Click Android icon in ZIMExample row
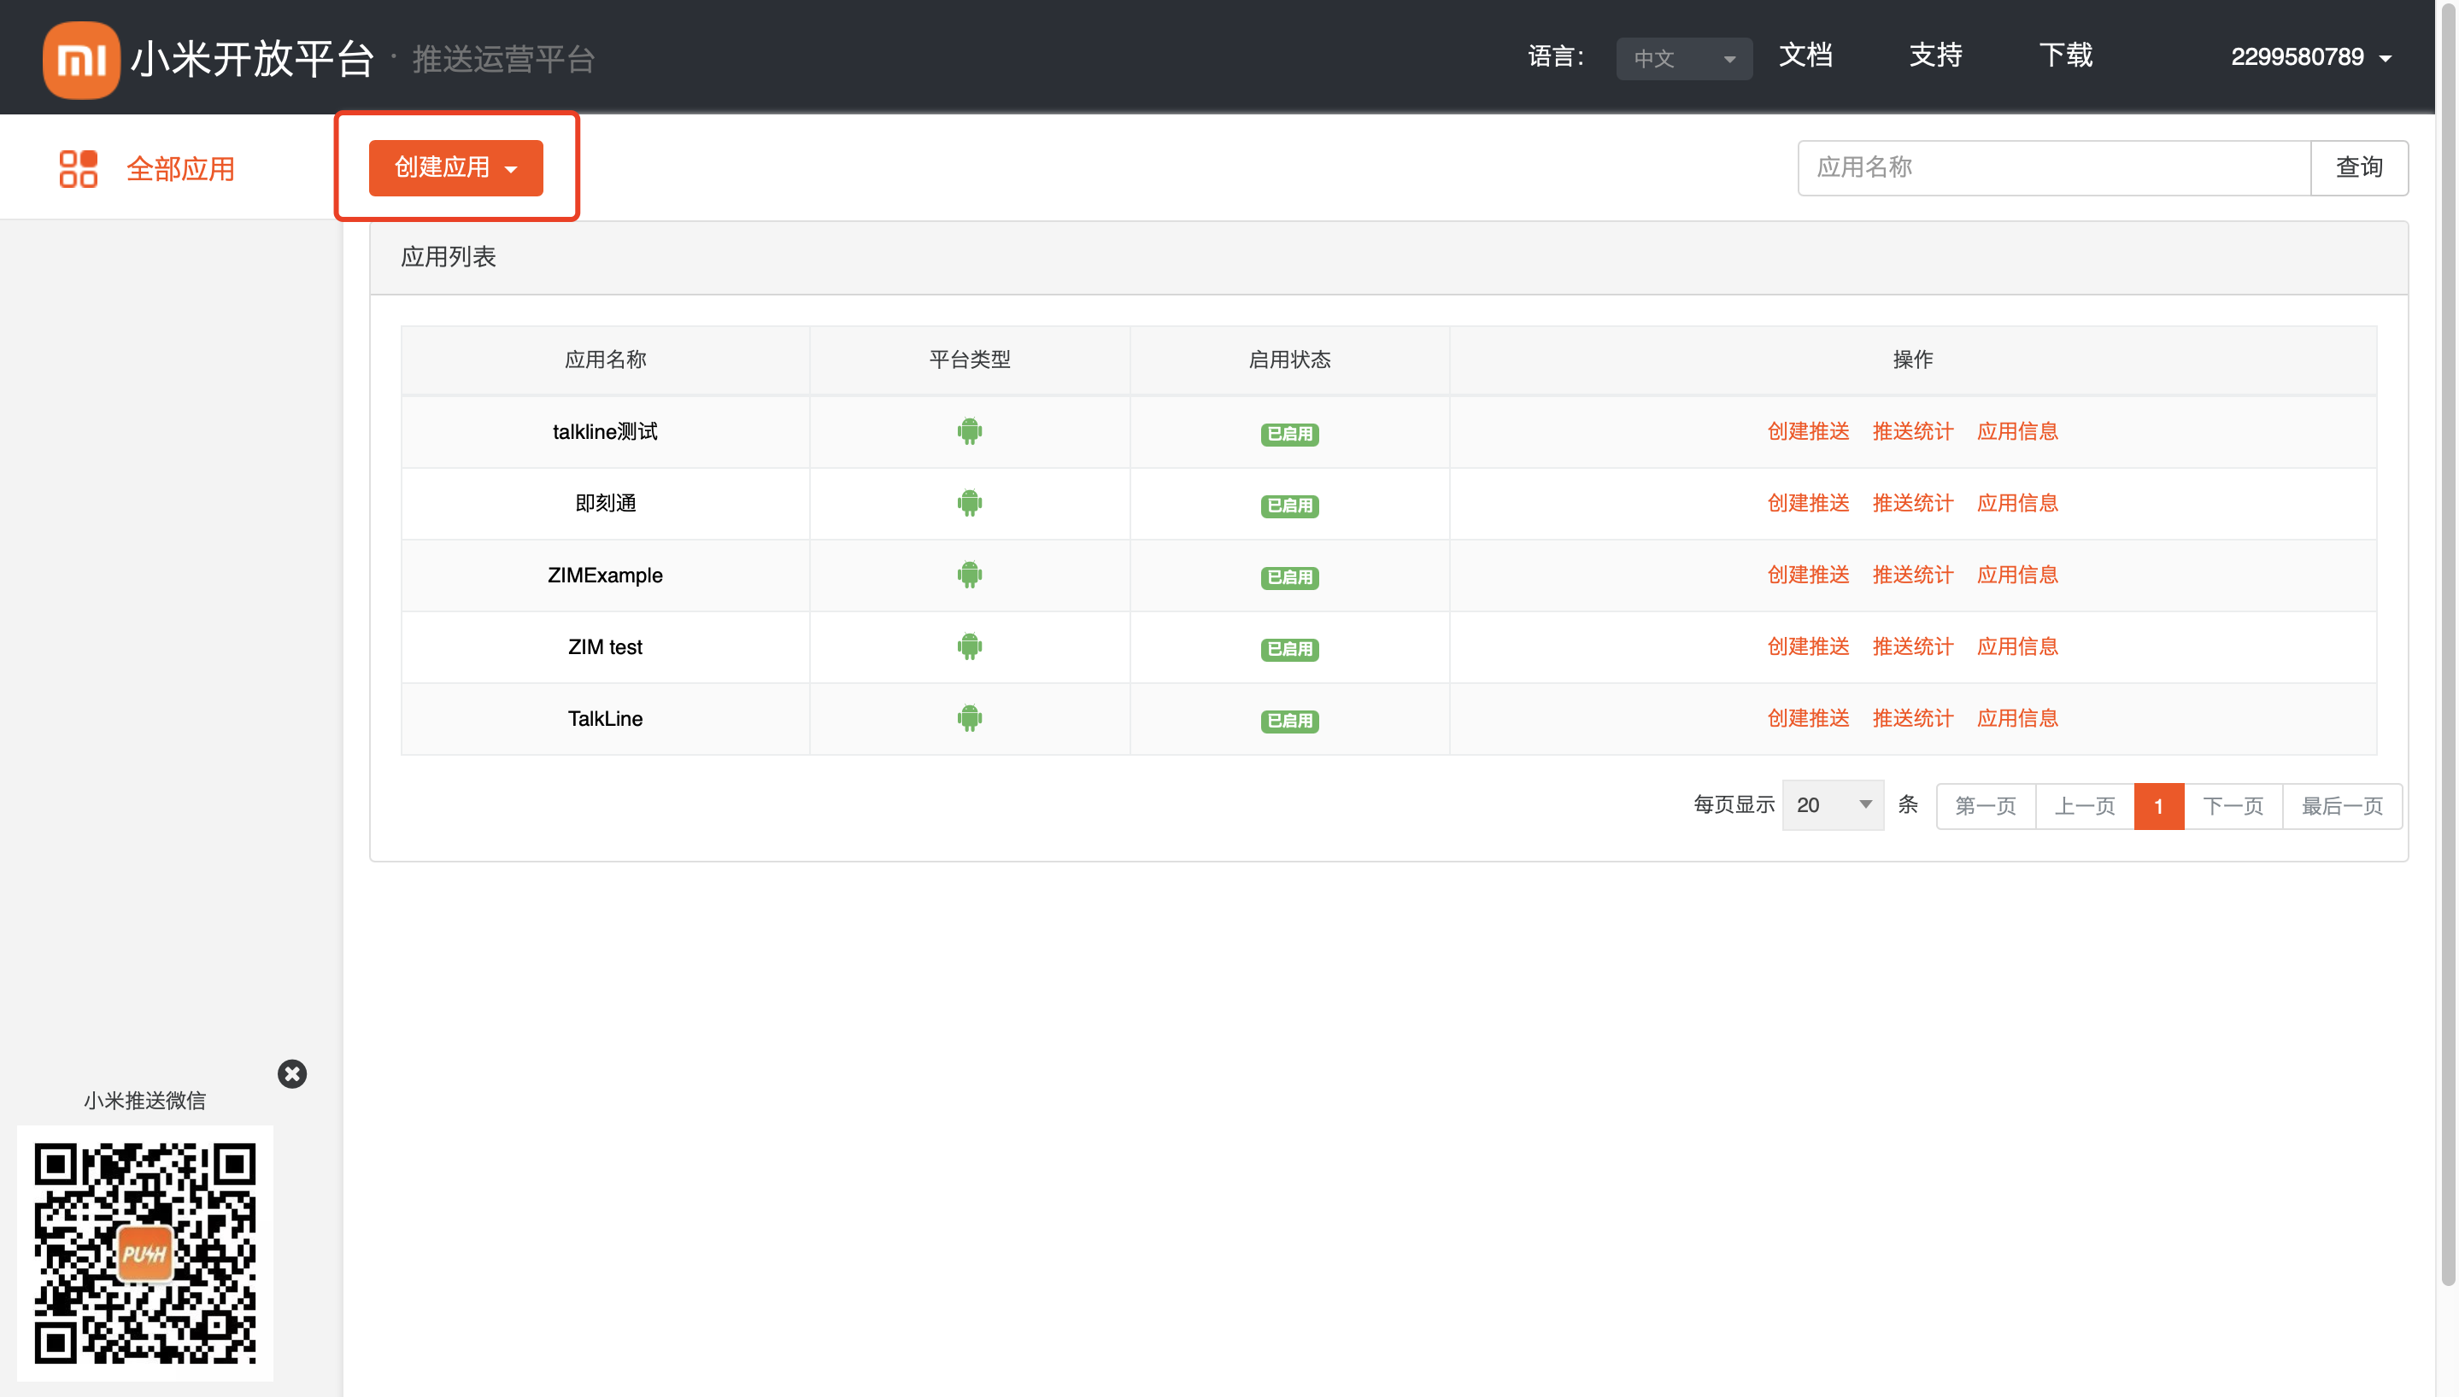2459x1397 pixels. pyautogui.click(x=970, y=575)
